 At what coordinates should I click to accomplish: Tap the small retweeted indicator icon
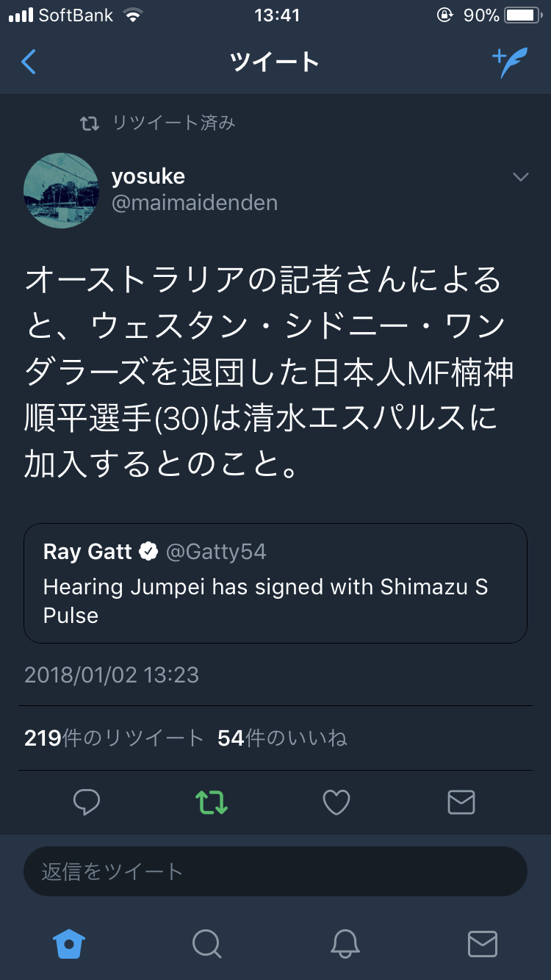click(x=90, y=123)
